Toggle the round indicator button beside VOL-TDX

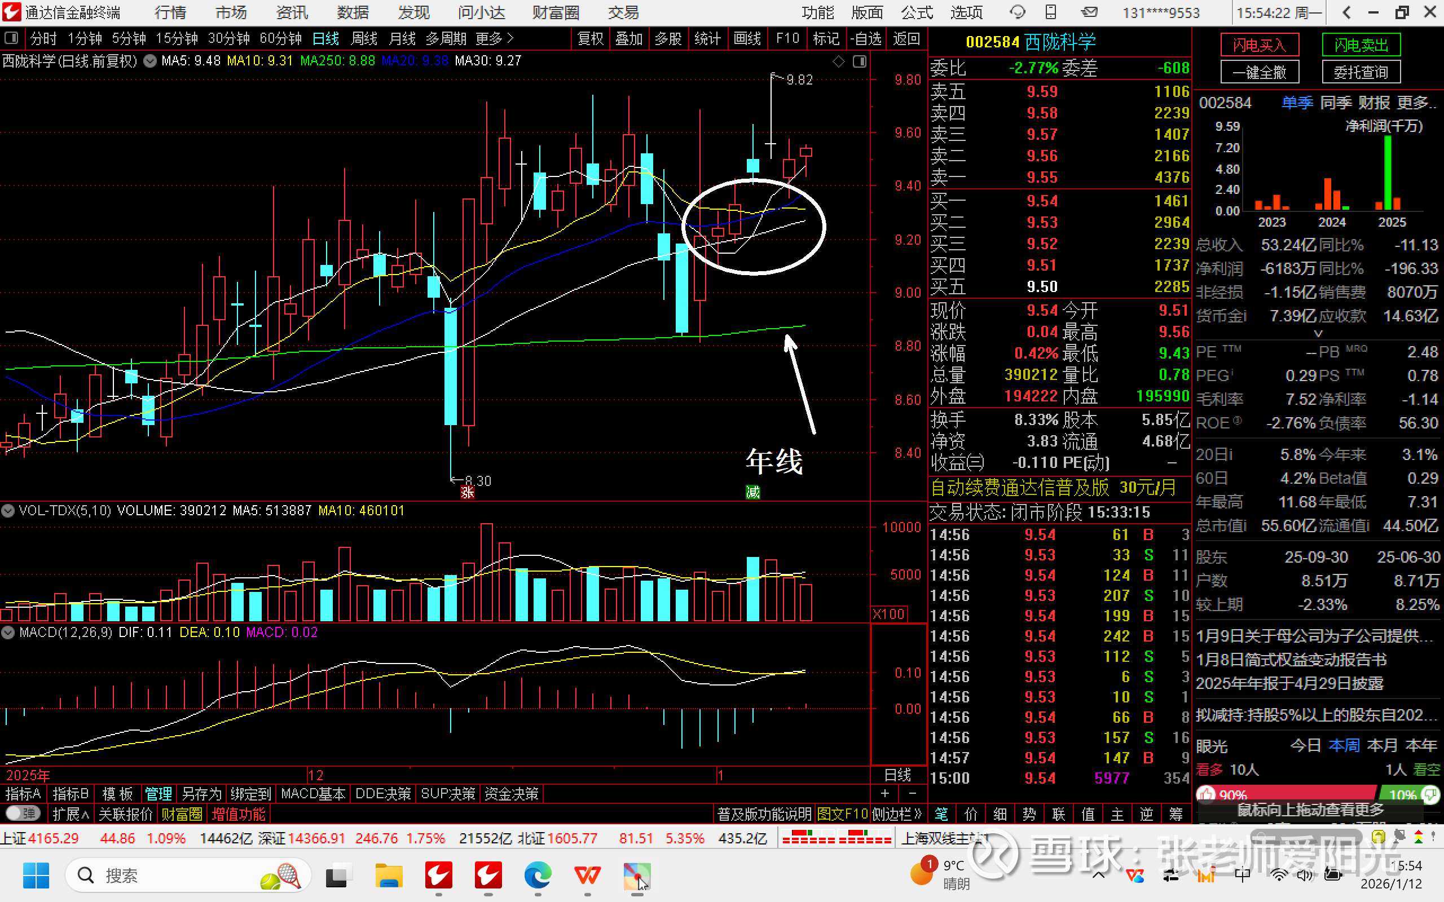[8, 511]
